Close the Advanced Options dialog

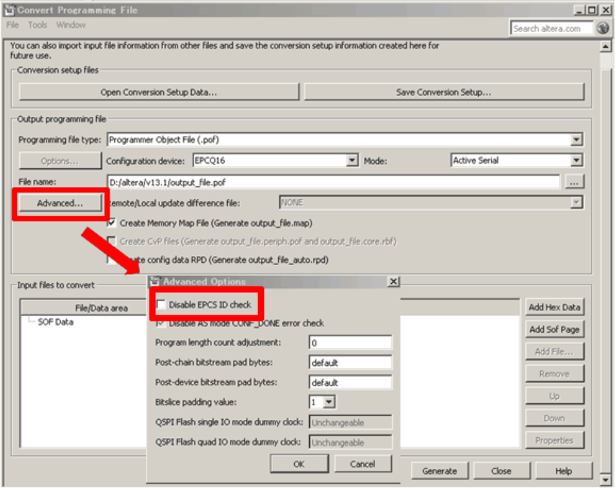click(393, 281)
